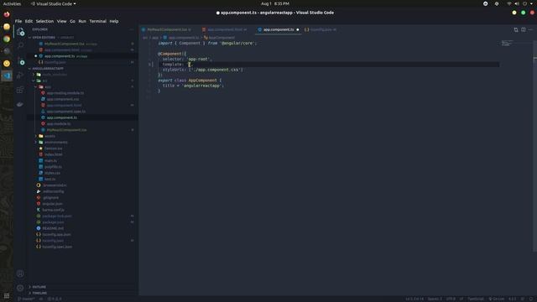This screenshot has height=302, width=537.
Task: Open the Manage gear icon
Action: (x=20, y=288)
